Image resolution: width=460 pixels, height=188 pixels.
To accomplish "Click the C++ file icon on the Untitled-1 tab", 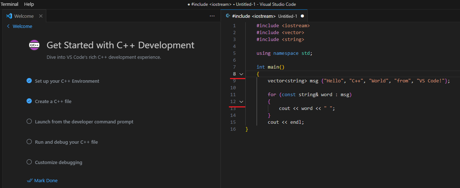I will pos(227,16).
